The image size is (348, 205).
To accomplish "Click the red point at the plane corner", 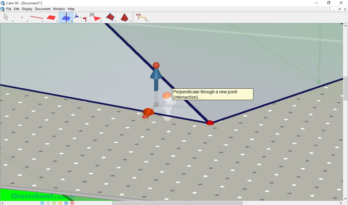I will [x=210, y=123].
